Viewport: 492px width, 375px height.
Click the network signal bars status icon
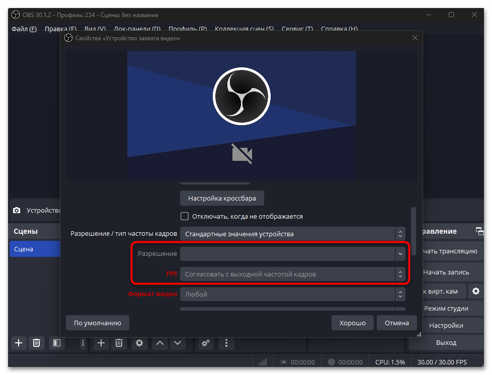pyautogui.click(x=263, y=362)
